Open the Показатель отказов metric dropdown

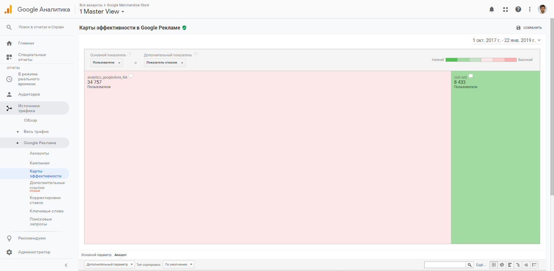pos(165,63)
